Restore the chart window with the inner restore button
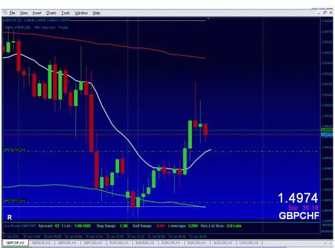This screenshot has width=335, height=248. [324, 13]
